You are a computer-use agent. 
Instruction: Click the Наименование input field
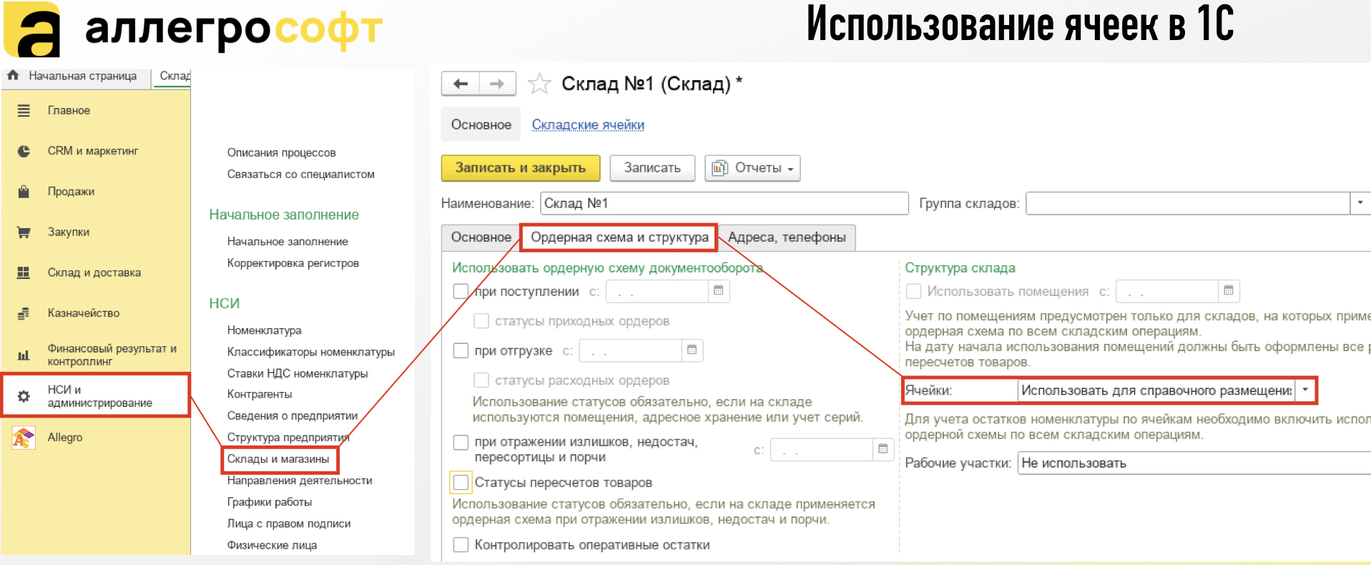coord(724,203)
